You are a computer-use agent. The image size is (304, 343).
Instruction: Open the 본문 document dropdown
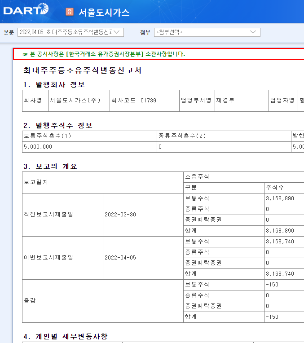pos(70,32)
